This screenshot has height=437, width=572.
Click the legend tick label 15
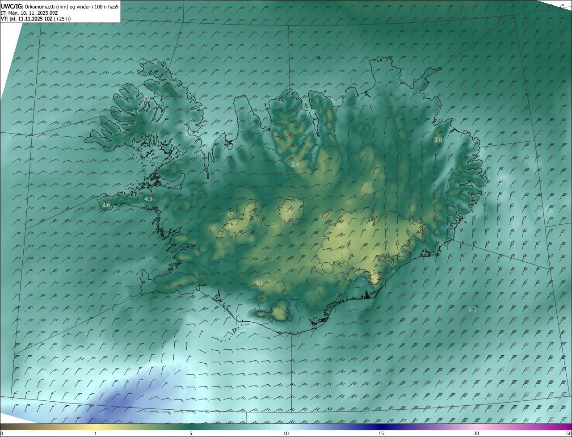point(381,434)
